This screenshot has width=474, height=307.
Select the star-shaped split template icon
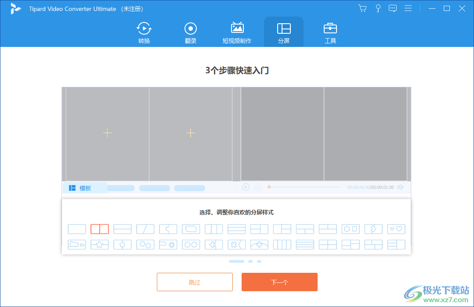click(x=99, y=244)
